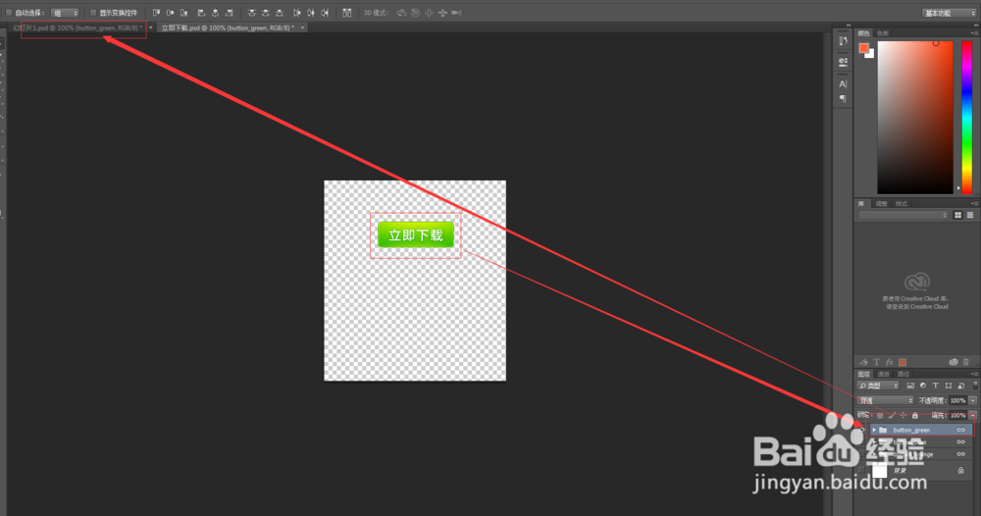Select the 库 libraries tab
This screenshot has height=516, width=981.
coord(861,204)
